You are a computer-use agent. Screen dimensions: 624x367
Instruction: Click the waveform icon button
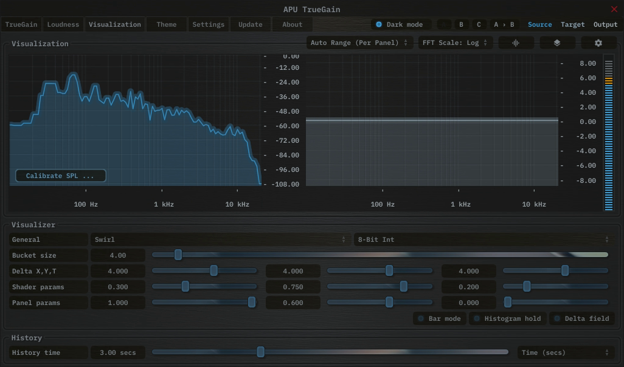pyautogui.click(x=516, y=43)
